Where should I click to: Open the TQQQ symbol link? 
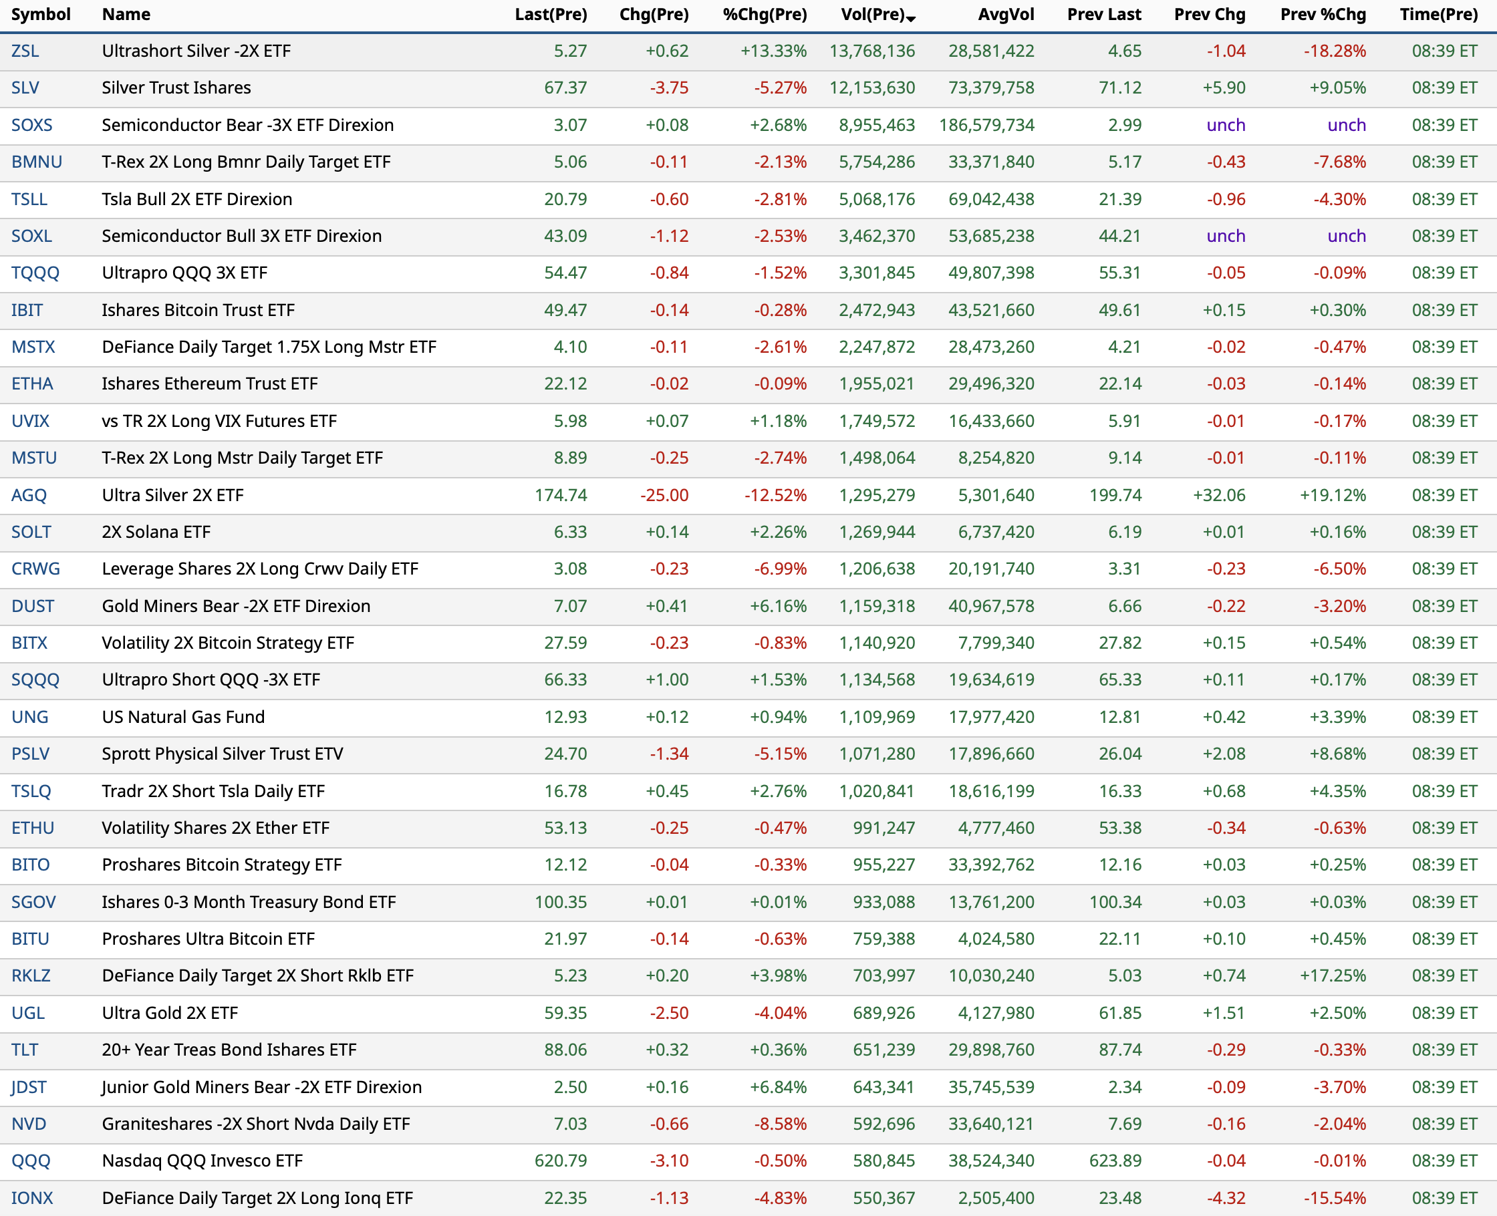click(x=35, y=273)
